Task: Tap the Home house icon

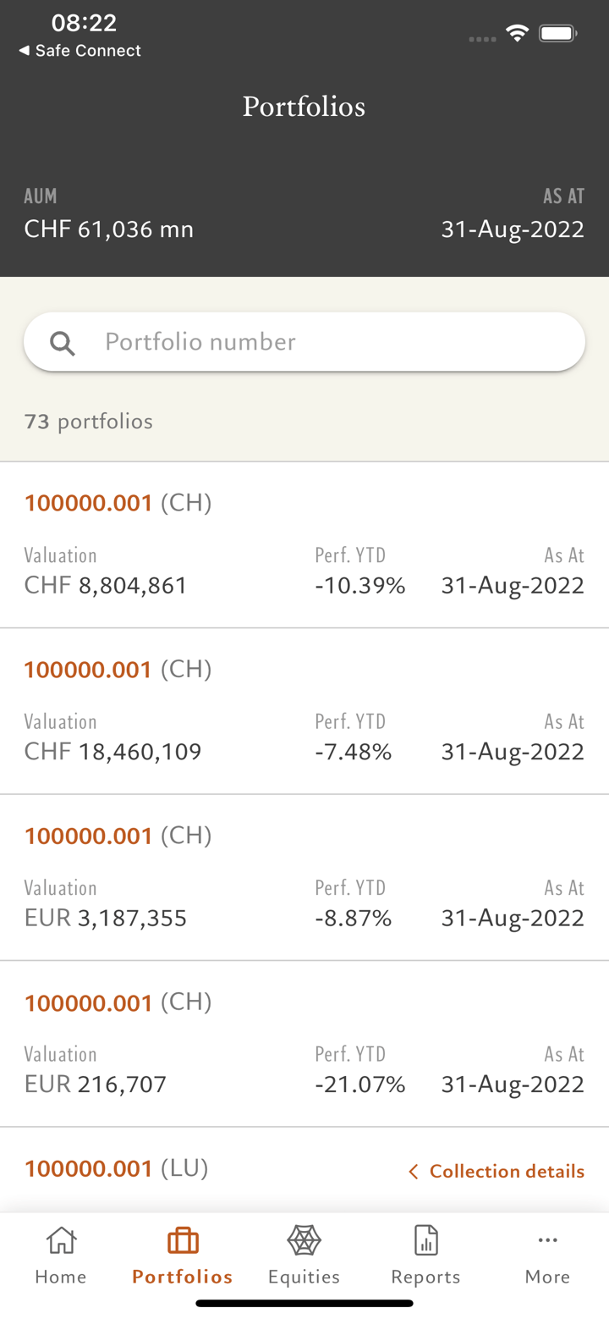Action: [x=61, y=1241]
